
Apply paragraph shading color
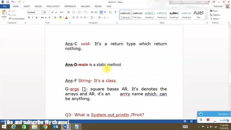pos(99,18)
